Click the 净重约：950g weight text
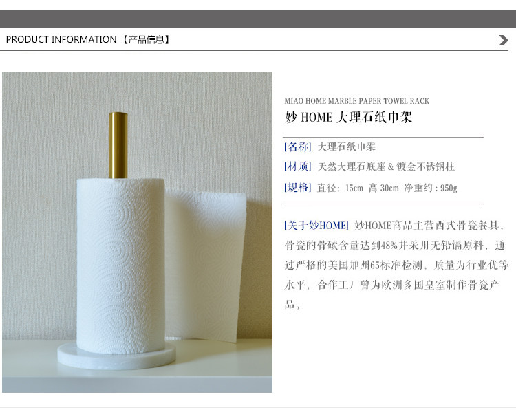516x412 pixels. pos(431,188)
